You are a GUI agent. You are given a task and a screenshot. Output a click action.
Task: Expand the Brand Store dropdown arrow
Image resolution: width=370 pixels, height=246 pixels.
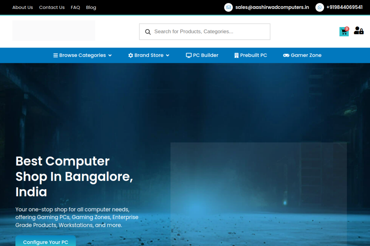pyautogui.click(x=168, y=55)
